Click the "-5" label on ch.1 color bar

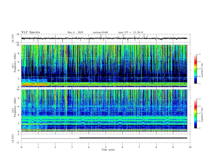click(199, 69)
